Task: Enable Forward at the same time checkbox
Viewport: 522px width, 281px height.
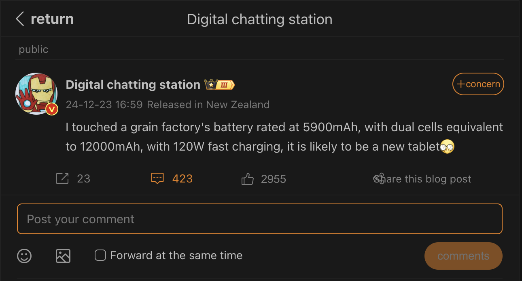Action: 100,255
